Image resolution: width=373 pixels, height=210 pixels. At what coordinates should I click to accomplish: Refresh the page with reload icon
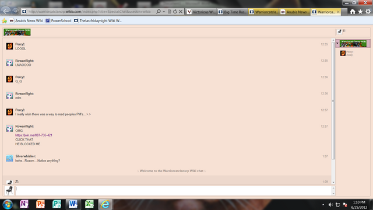point(175,12)
